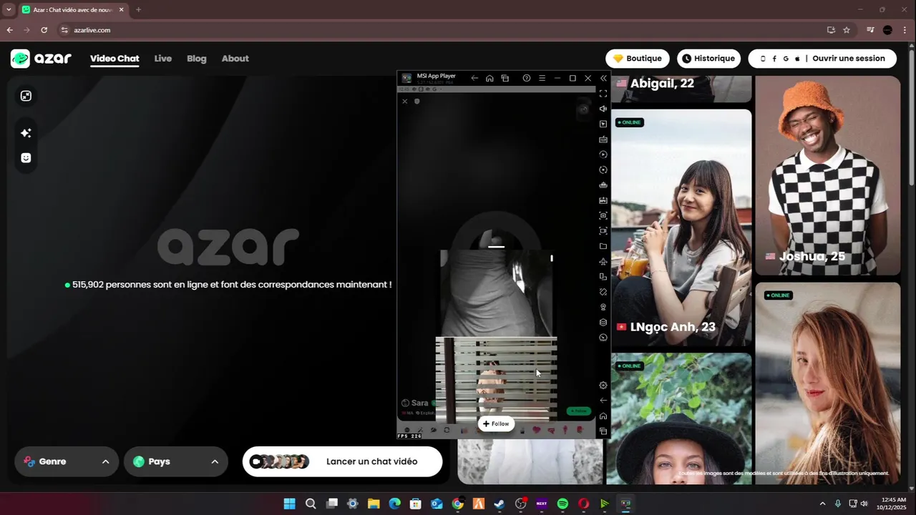The image size is (916, 515).
Task: Open the Historique button
Action: pos(708,59)
